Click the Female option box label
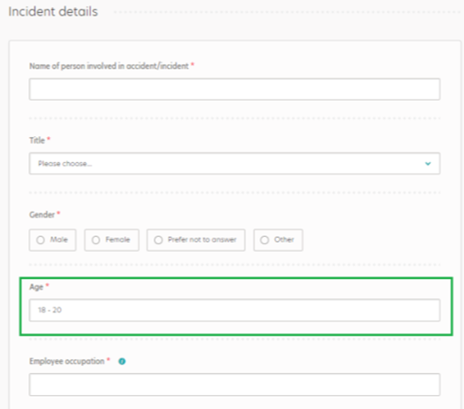 (x=118, y=239)
